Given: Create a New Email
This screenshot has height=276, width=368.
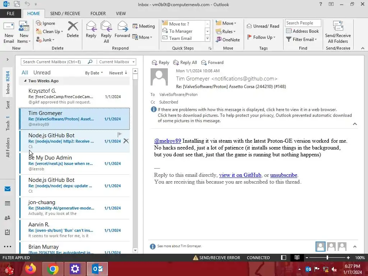Looking at the screenshot, I should click(9, 33).
